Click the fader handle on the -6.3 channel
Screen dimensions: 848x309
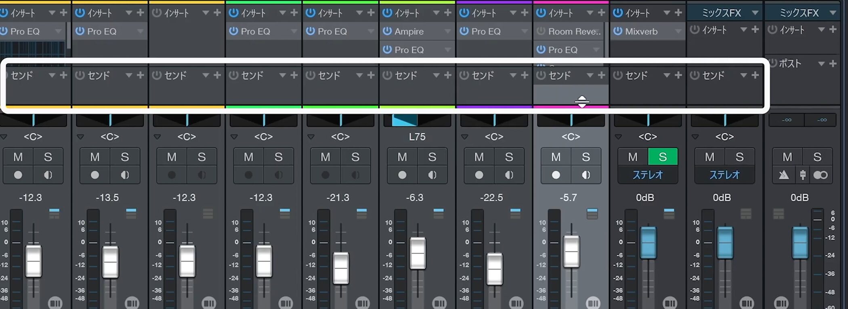pos(418,253)
